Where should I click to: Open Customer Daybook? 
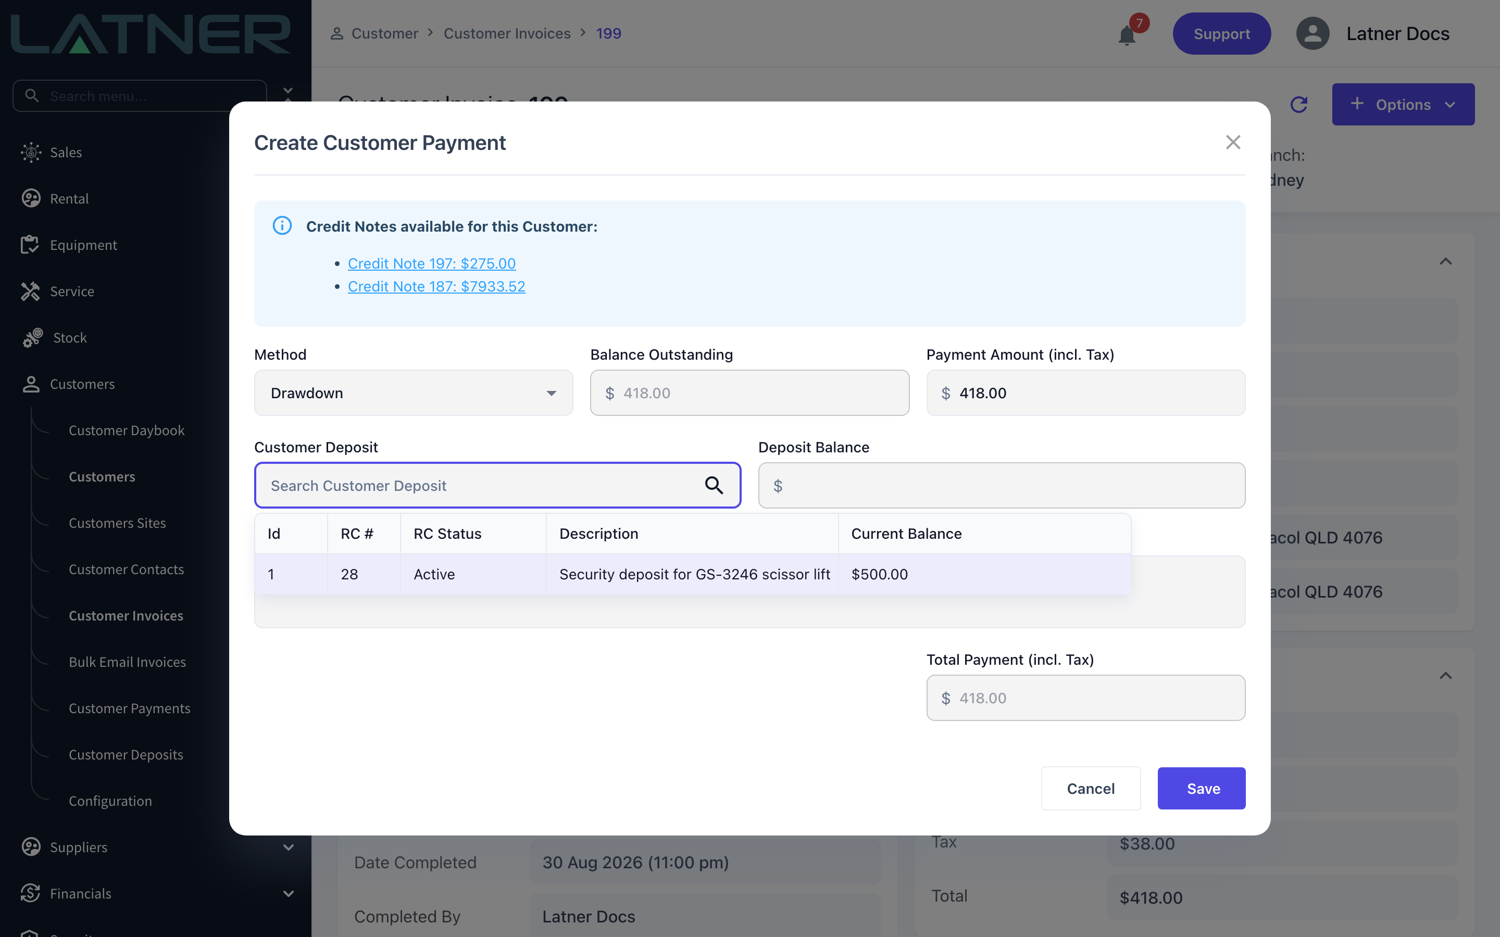click(x=127, y=430)
